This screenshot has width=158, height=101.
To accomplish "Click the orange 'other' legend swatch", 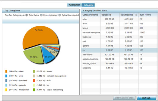I will pos(6,71).
